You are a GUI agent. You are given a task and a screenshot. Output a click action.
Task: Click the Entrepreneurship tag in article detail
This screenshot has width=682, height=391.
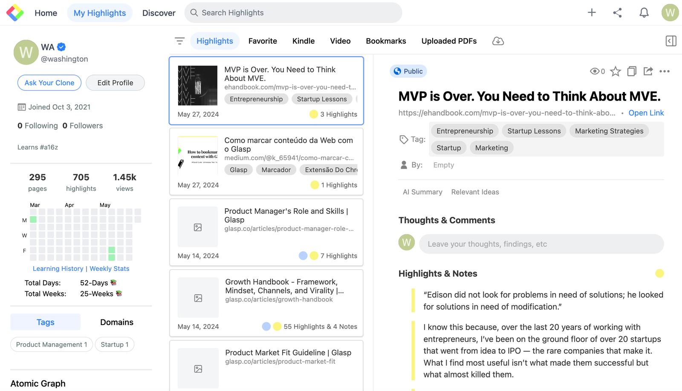tap(465, 131)
